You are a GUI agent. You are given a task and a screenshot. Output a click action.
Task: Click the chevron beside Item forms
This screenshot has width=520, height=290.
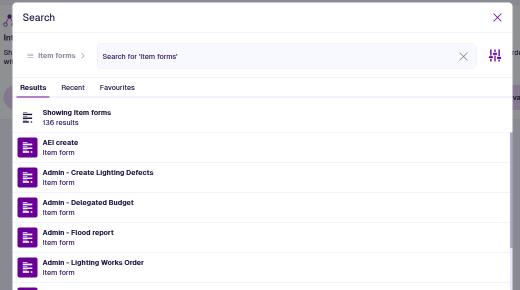[x=83, y=56]
